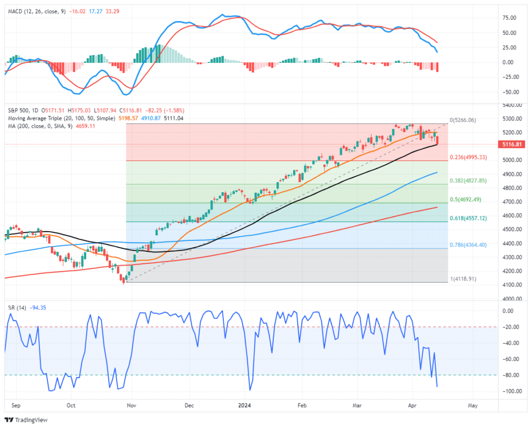532x428 pixels.
Task: Click the Williams %R value -94.35
Action: click(38, 308)
